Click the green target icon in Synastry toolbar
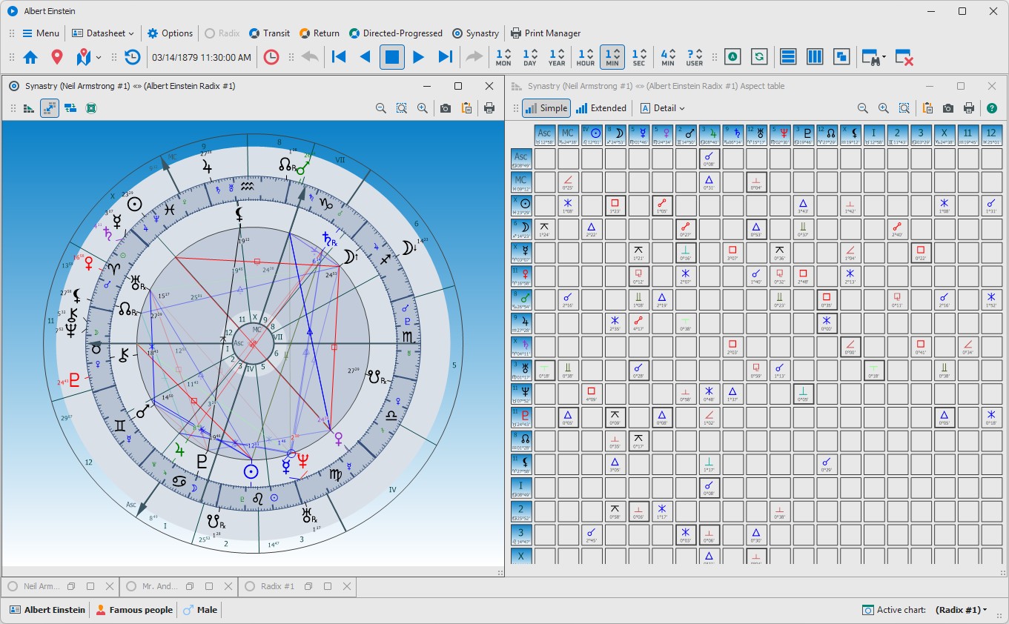This screenshot has height=624, width=1009. tap(91, 108)
